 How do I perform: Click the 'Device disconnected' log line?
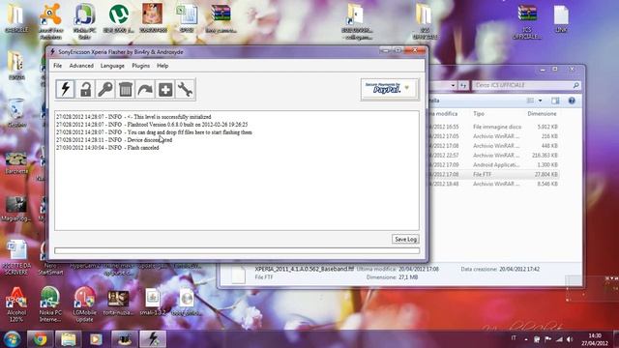pos(114,139)
